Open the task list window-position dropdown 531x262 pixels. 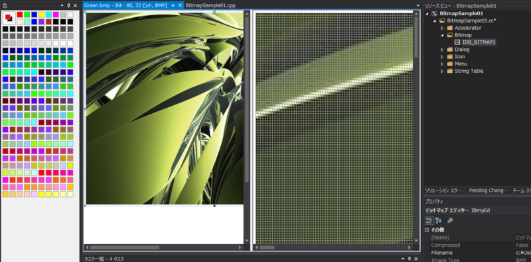point(402,259)
